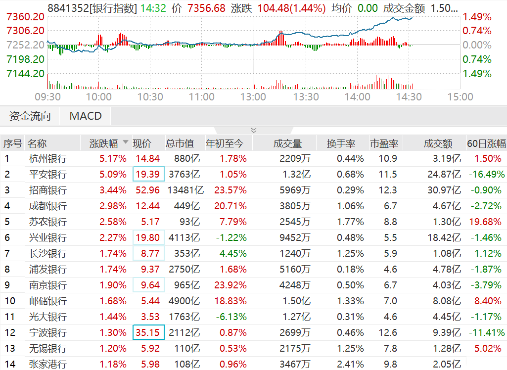507x370 pixels.
Task: Select the 长沙银行 row
Action: 253,254
